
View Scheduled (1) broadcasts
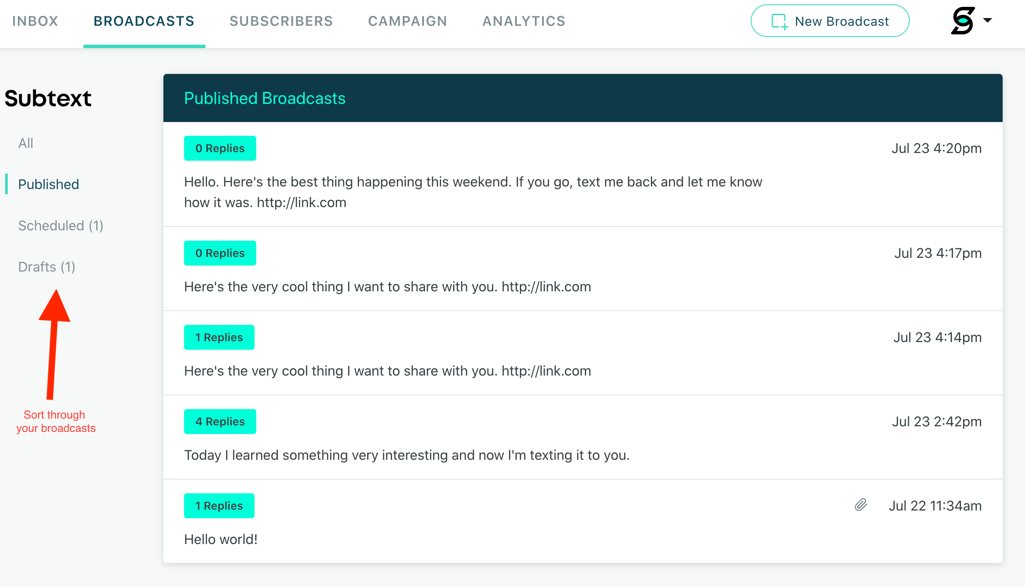[x=61, y=226]
